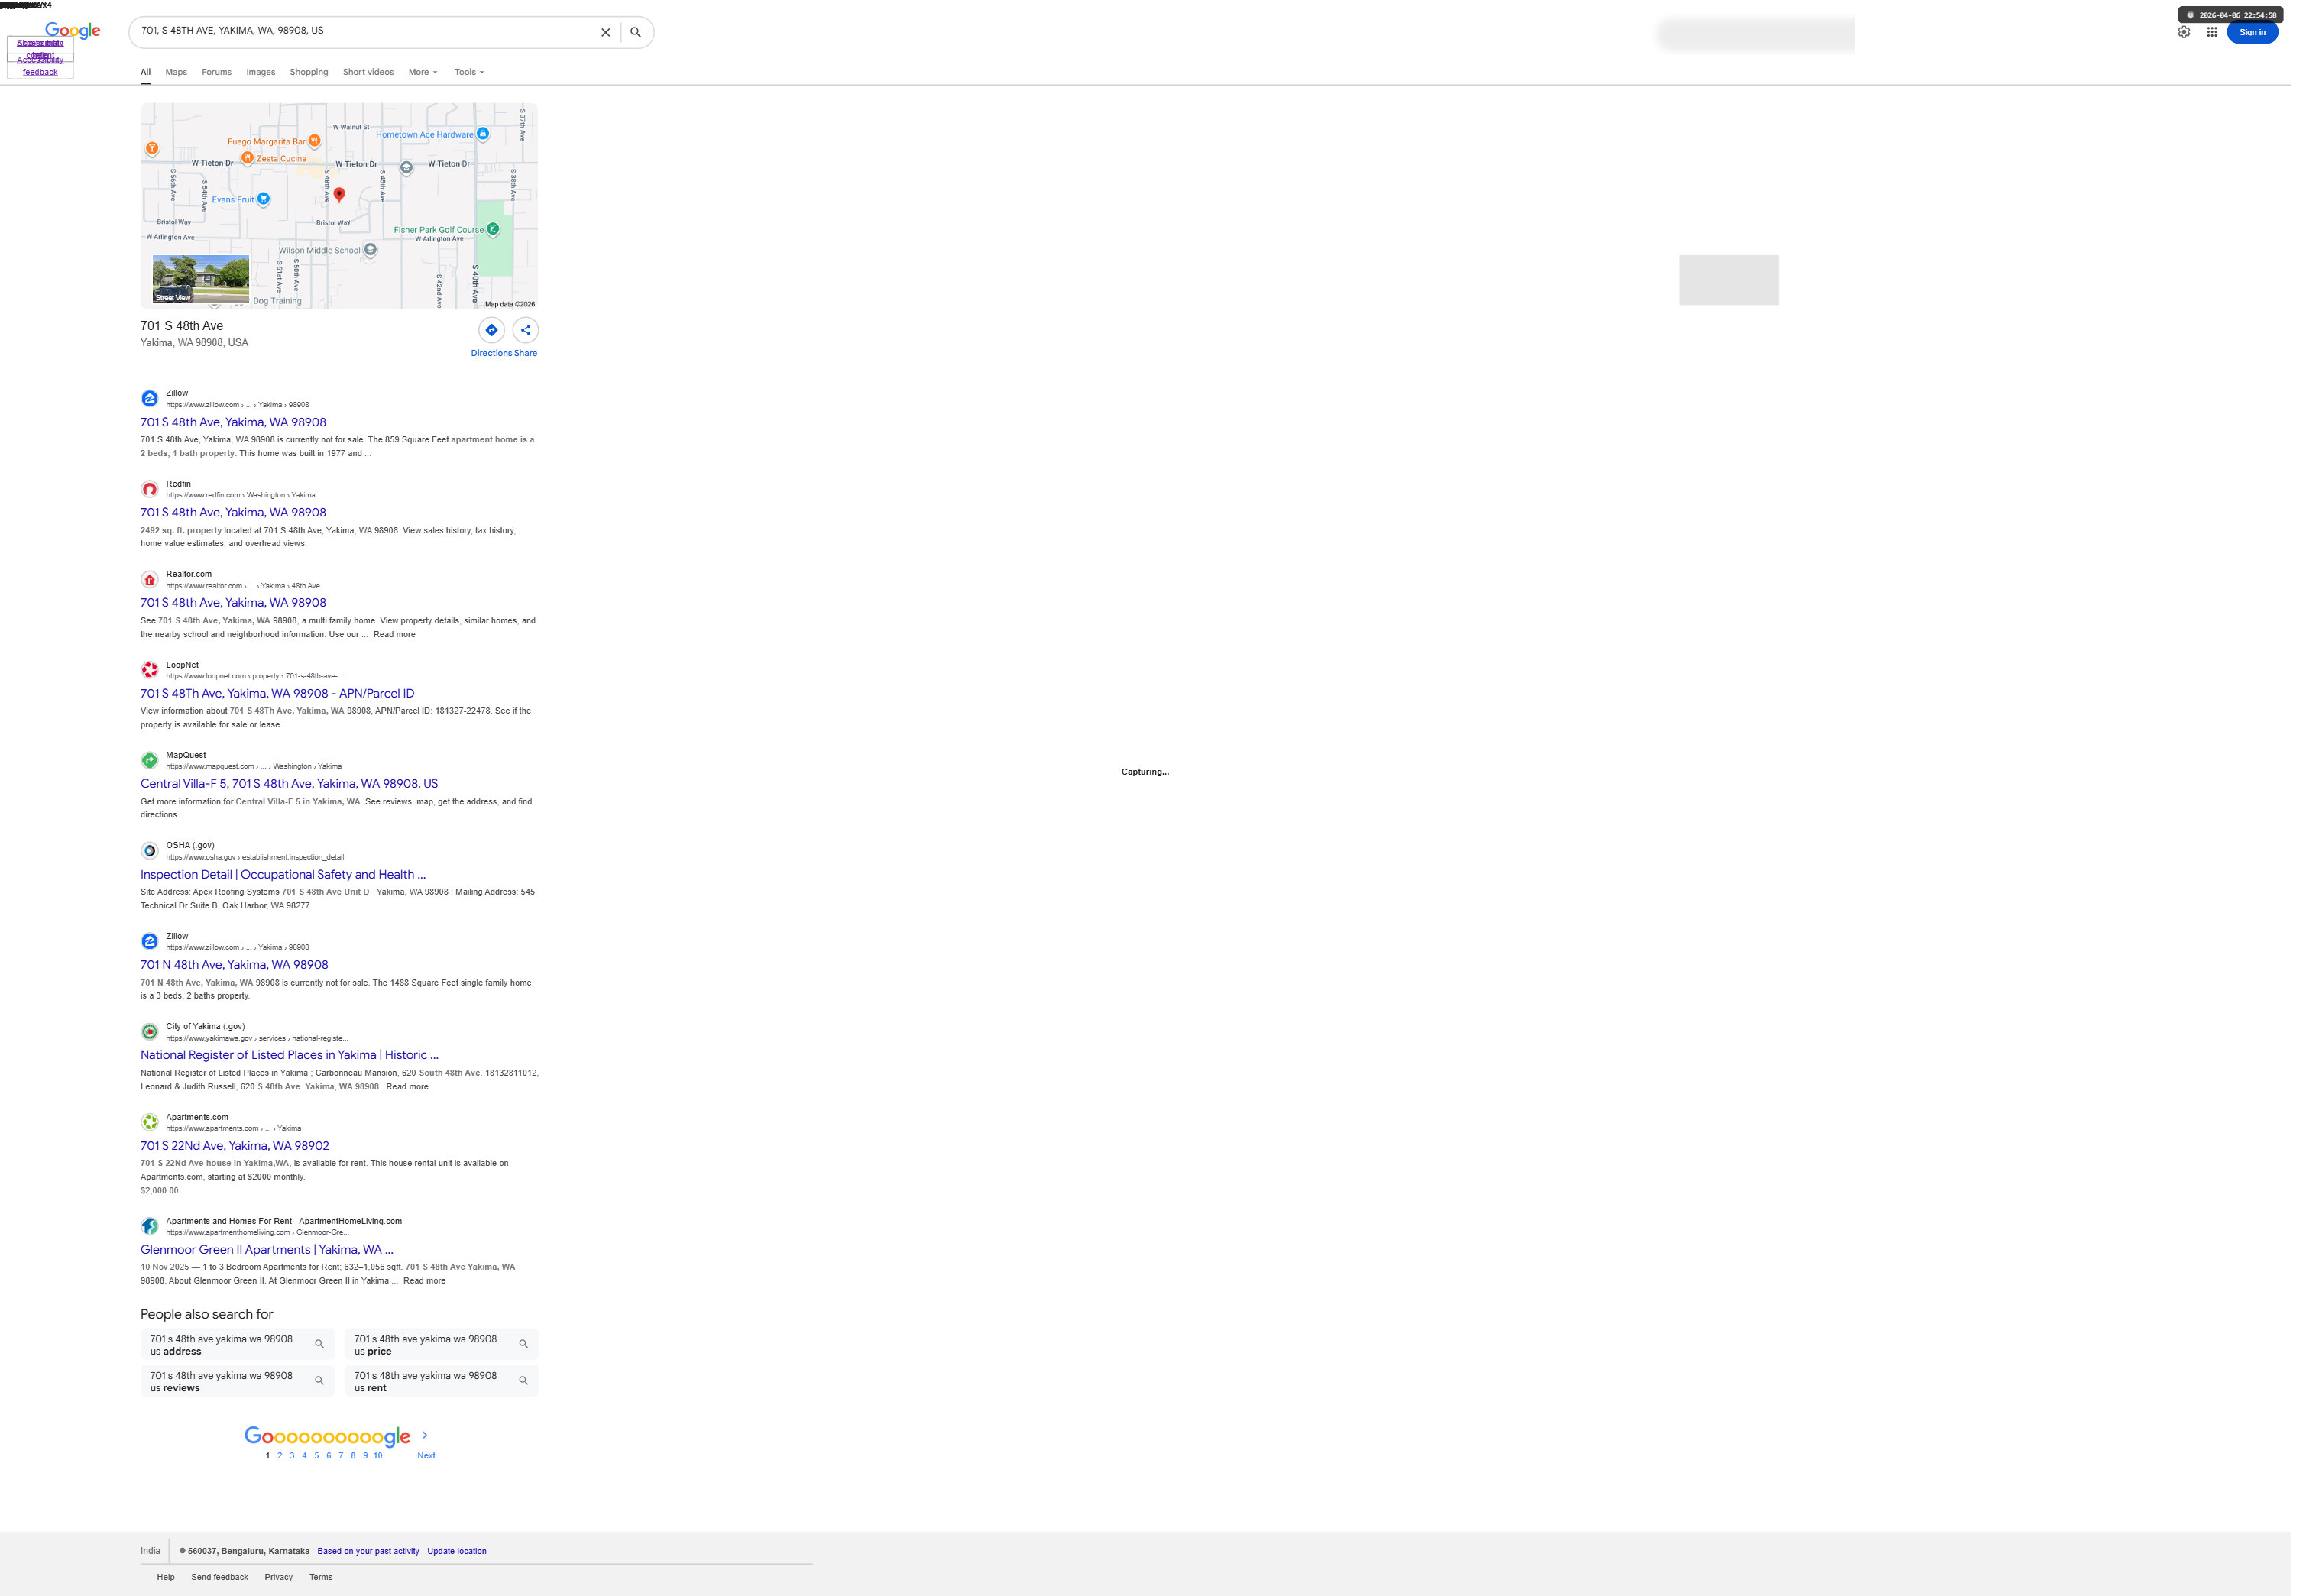Open the Central Villa-F 5 MapQuest link
This screenshot has width=2319, height=1596.
(x=289, y=784)
